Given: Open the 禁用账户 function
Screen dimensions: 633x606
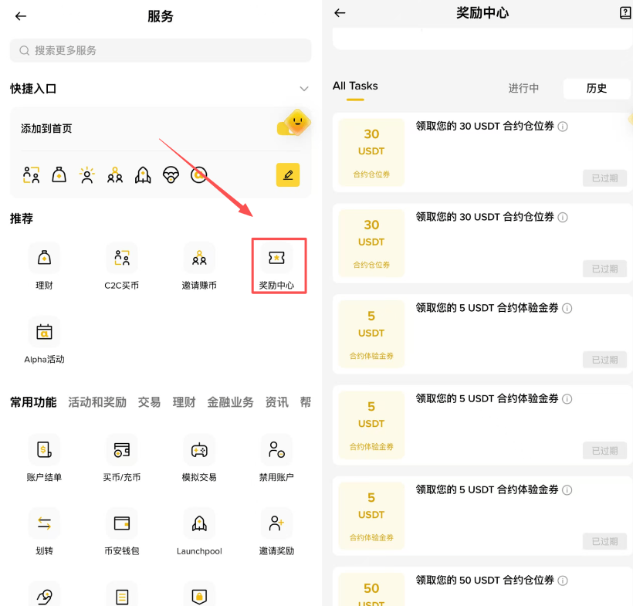Looking at the screenshot, I should (x=276, y=458).
